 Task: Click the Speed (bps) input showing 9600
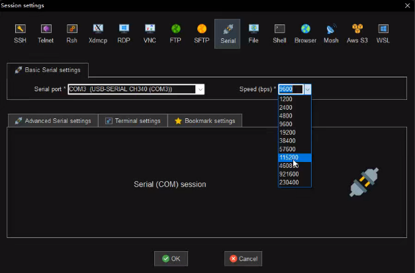click(x=291, y=89)
